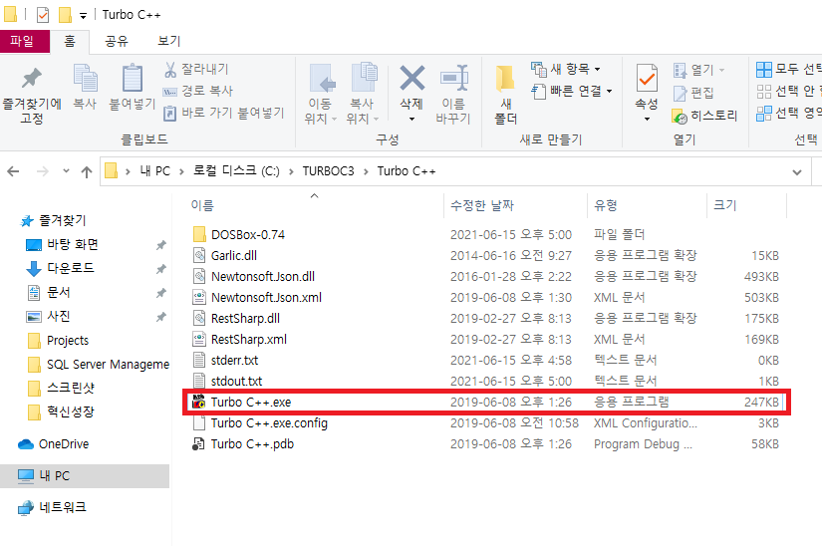Open Desktop (바탕 화면) in sidebar
Image resolution: width=822 pixels, height=546 pixels.
(x=62, y=245)
